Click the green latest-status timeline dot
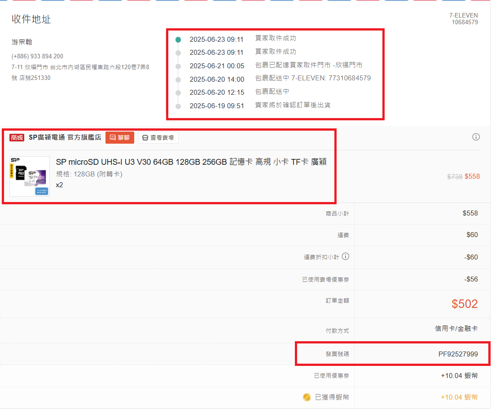The image size is (491, 409). 178,40
